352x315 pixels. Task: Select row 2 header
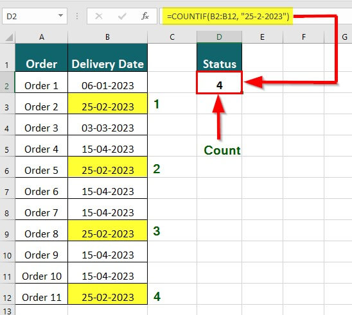(x=7, y=82)
